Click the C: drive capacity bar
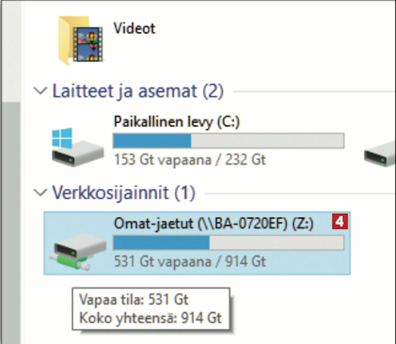Screen dimensions: 396x344 tap(229, 141)
